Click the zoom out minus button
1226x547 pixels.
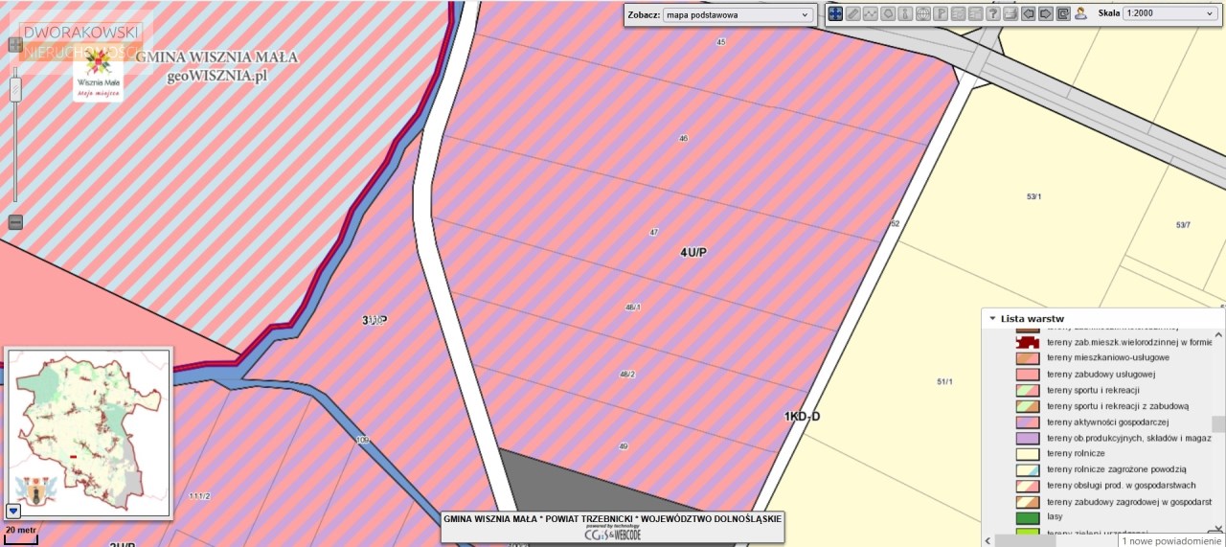click(15, 222)
